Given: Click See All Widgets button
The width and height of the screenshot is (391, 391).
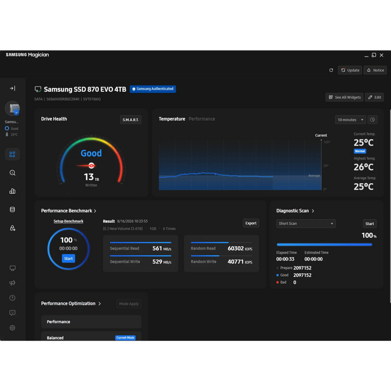Looking at the screenshot, I should tap(345, 97).
